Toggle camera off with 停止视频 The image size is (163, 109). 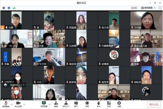click(x=18, y=104)
